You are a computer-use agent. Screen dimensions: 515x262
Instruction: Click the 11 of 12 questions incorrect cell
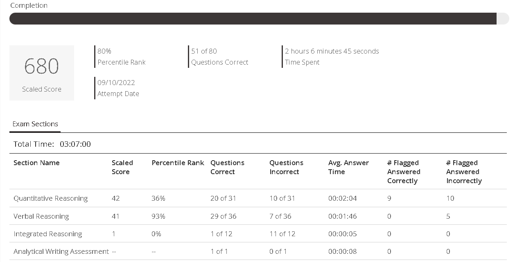tap(282, 234)
